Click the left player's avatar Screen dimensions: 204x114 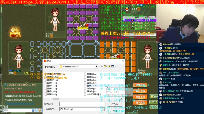point(19,56)
